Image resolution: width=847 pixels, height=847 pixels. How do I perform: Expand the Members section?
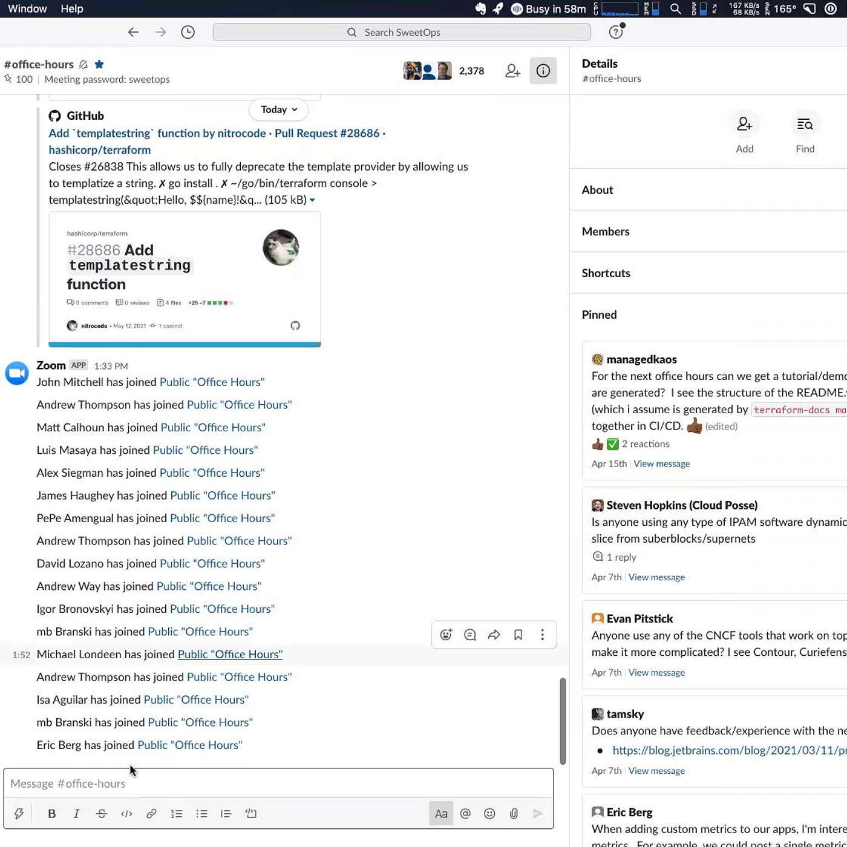(x=605, y=232)
